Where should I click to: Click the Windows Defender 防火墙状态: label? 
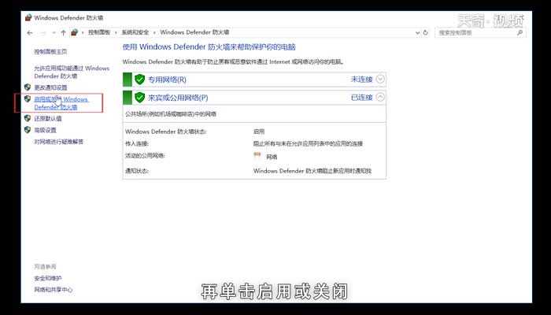click(166, 132)
